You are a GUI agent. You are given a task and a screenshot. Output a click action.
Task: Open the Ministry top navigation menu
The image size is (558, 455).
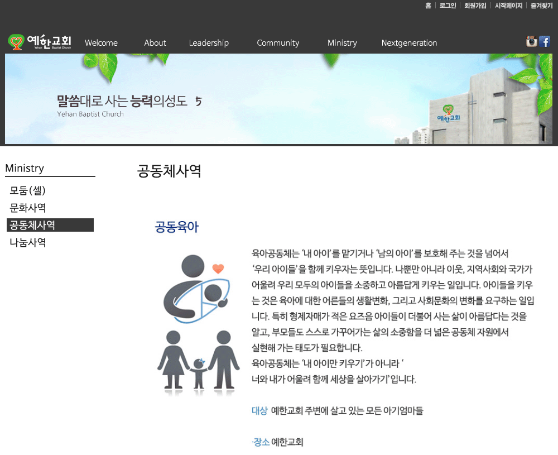(x=342, y=43)
